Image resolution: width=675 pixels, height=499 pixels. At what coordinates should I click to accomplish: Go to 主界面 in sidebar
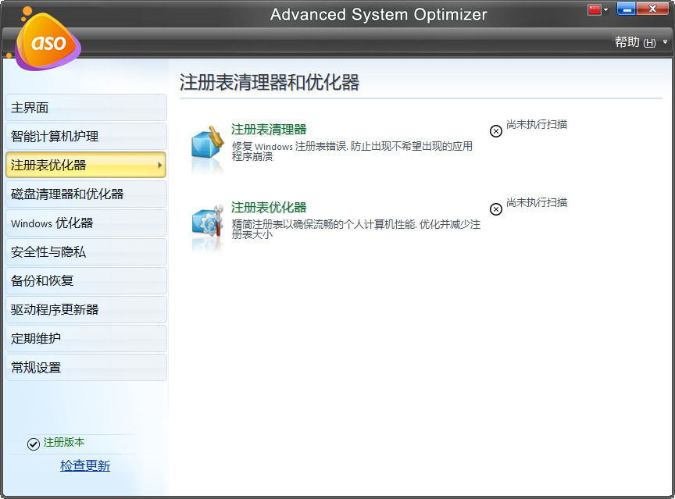(x=86, y=108)
